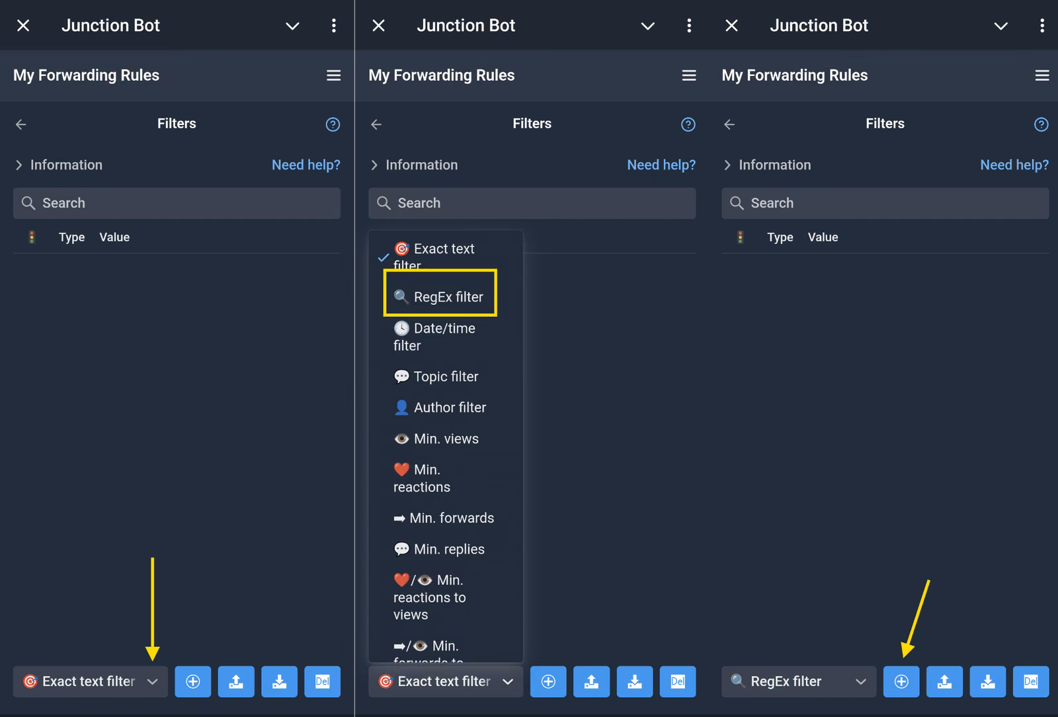
Task: Click Type column header in right panel
Action: point(780,237)
